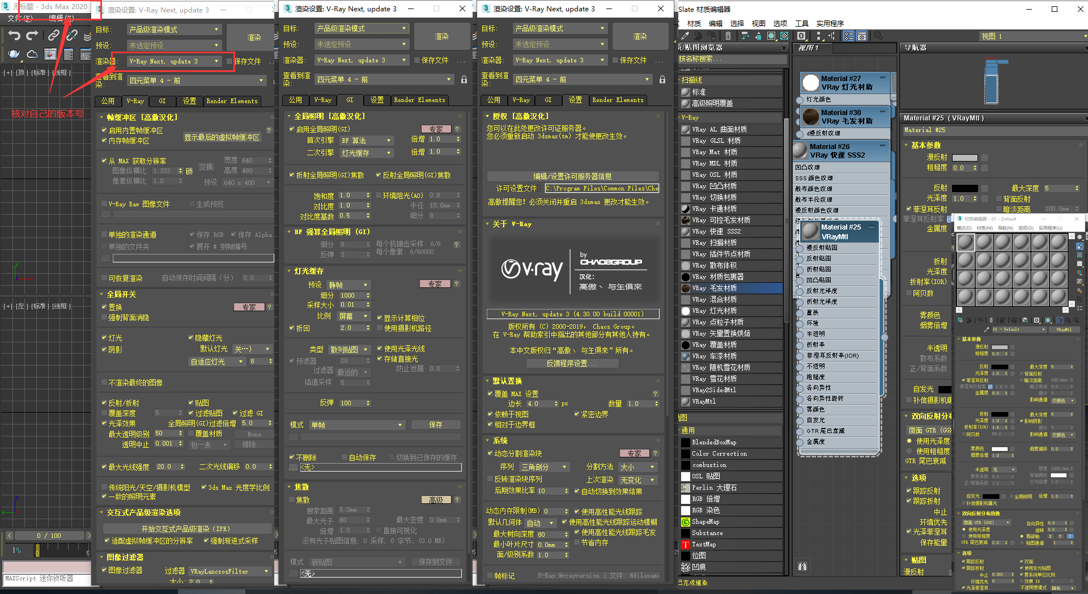Image resolution: width=1088 pixels, height=594 pixels.
Task: Click '反馈程序设置...' button
Action: coord(571,363)
